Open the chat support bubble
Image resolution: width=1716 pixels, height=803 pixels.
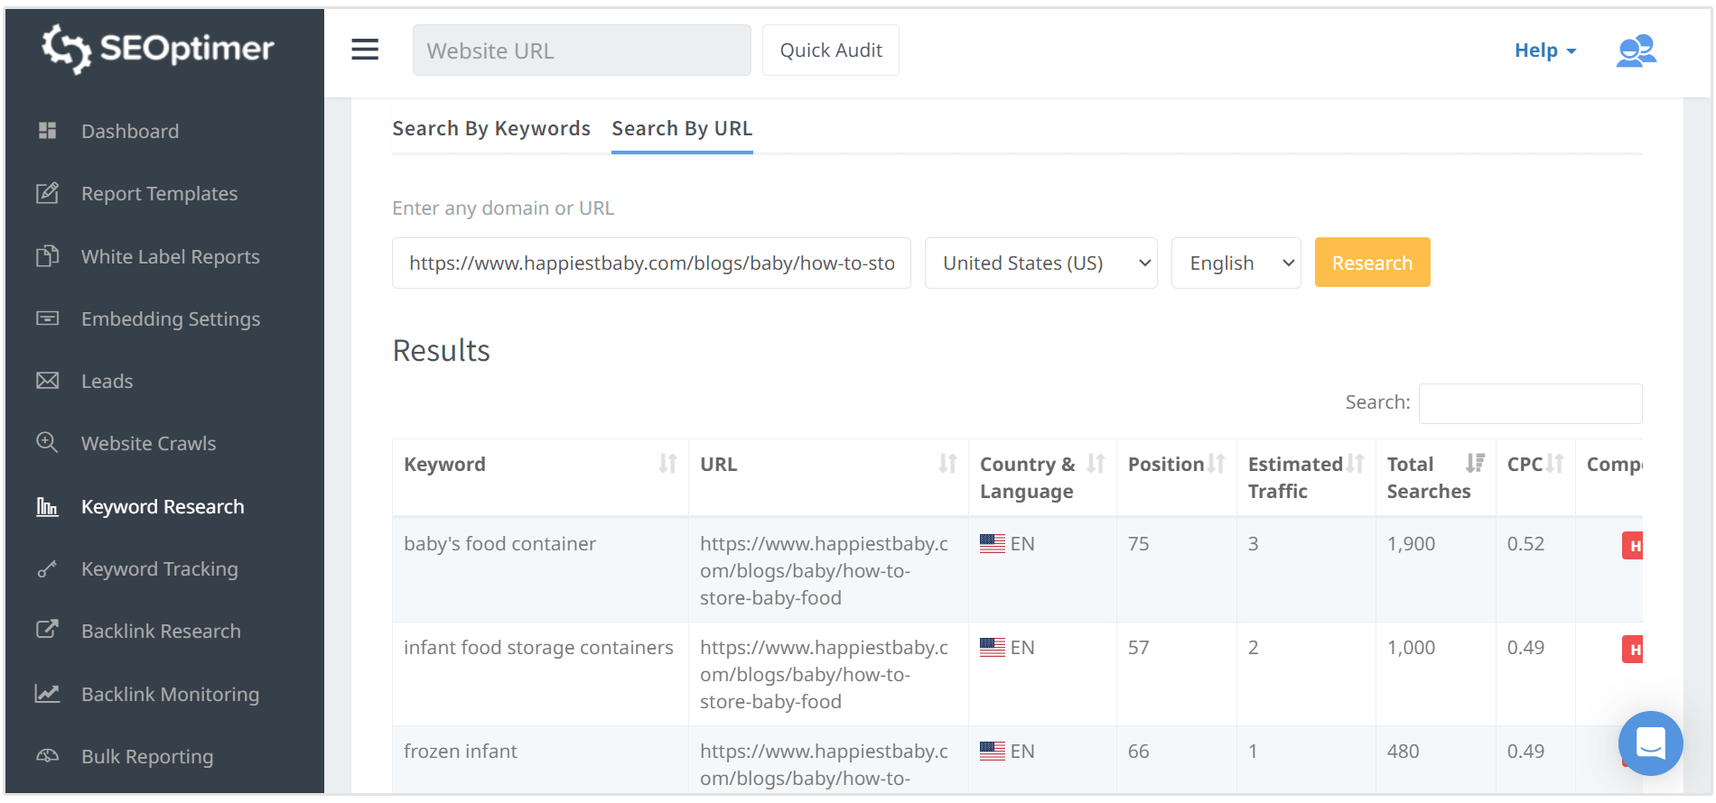[x=1650, y=743]
